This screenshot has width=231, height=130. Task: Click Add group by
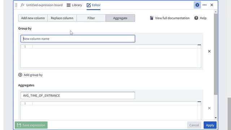pos(30,75)
